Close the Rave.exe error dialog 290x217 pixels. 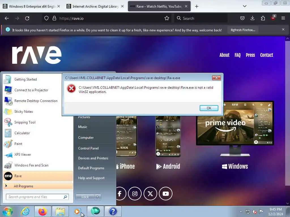[x=216, y=78]
